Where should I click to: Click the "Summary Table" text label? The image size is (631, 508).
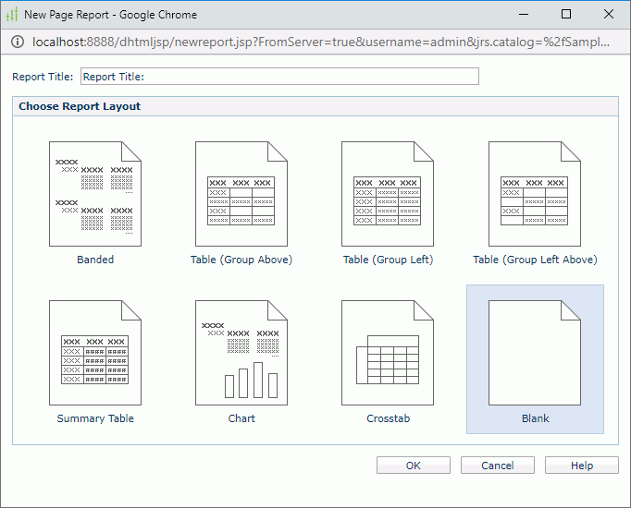point(95,418)
